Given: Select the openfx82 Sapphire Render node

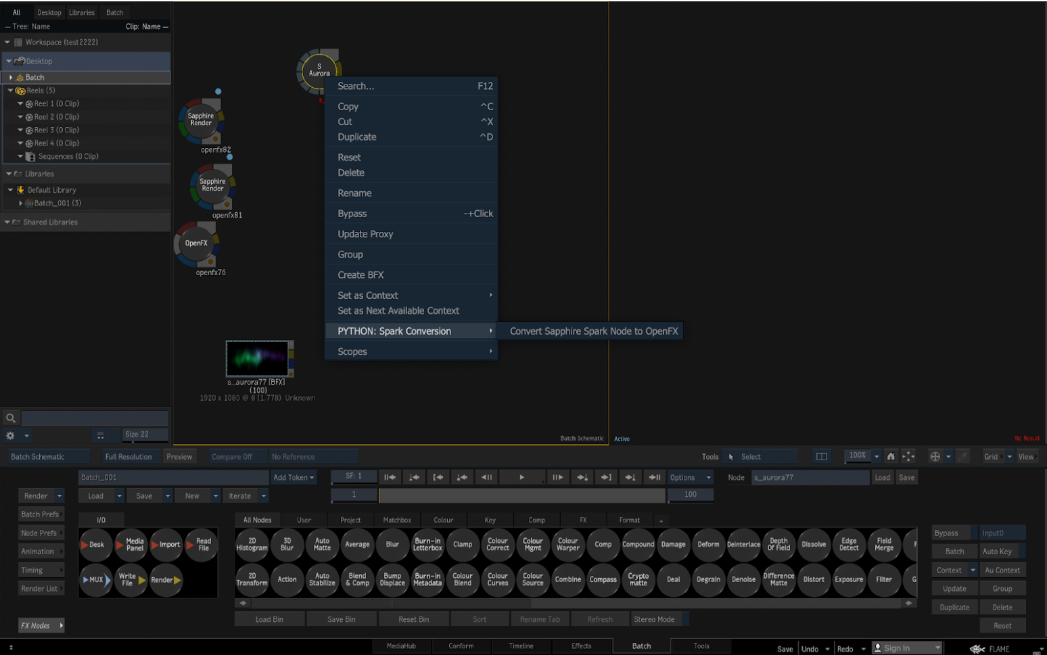Looking at the screenshot, I should point(200,120).
